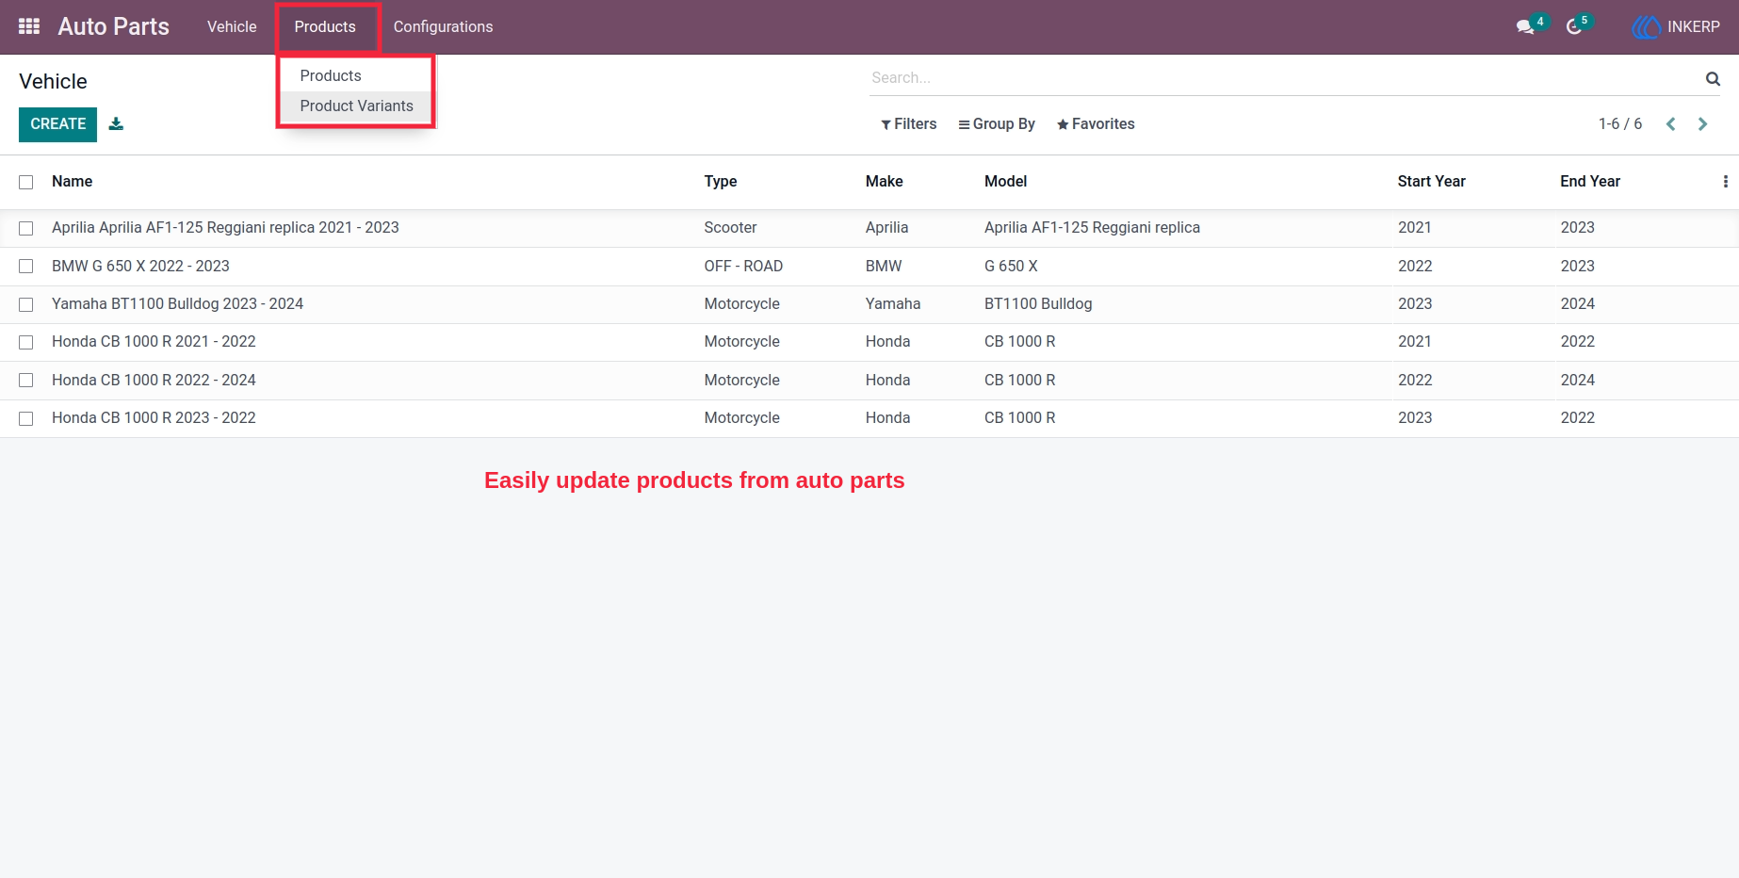Click the search magnifier icon
Viewport: 1739px width, 878px height.
[1713, 78]
